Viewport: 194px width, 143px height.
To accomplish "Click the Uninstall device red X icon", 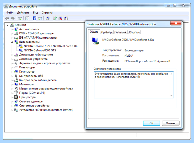I will 60,18.
